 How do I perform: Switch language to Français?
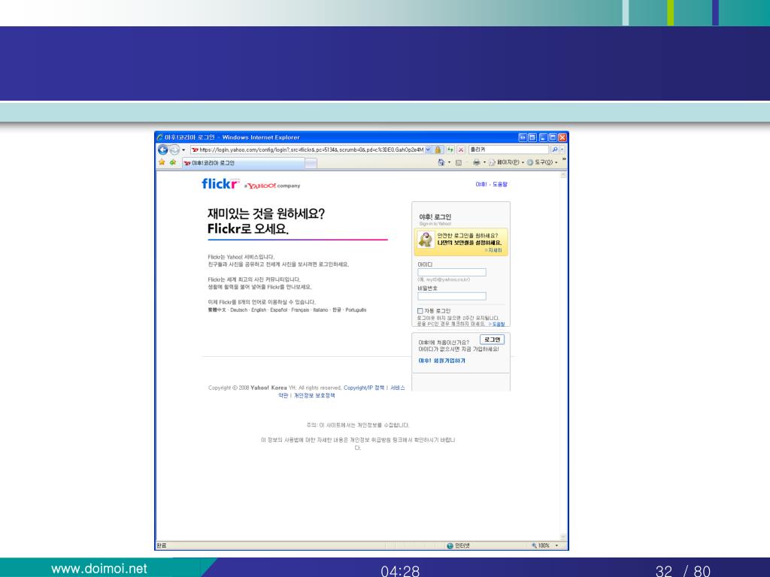point(300,310)
